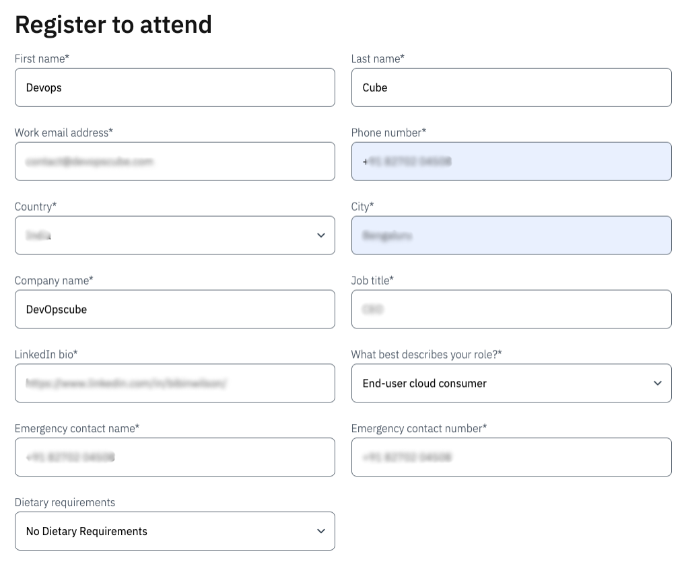Click the Job title field

click(x=512, y=309)
